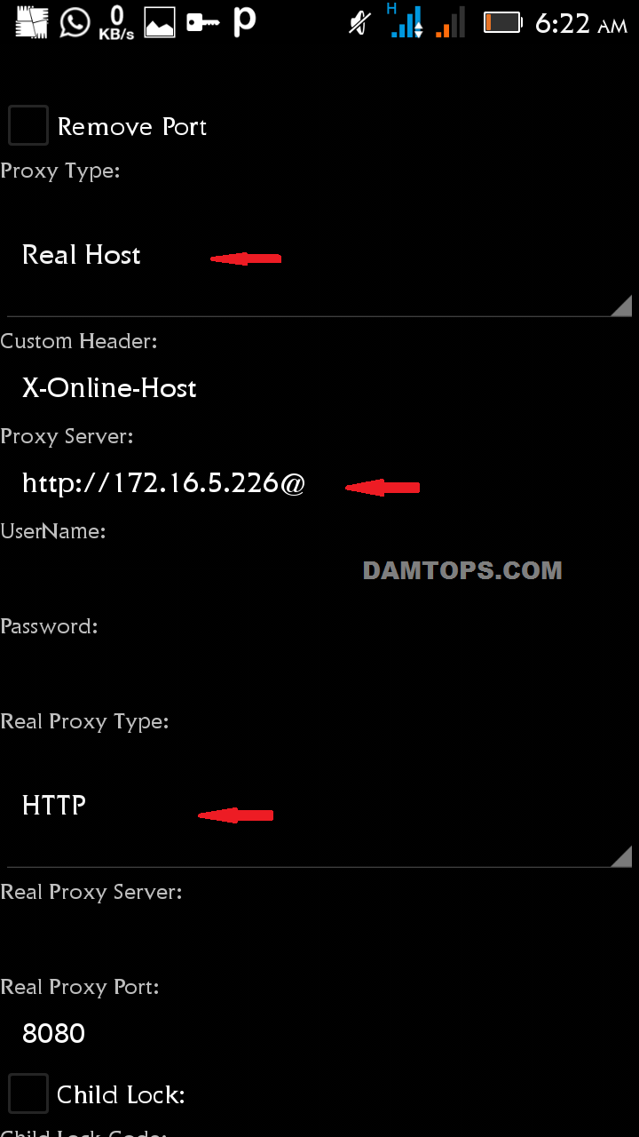Select the Proxy Server address field
The width and height of the screenshot is (639, 1137).
(319, 483)
